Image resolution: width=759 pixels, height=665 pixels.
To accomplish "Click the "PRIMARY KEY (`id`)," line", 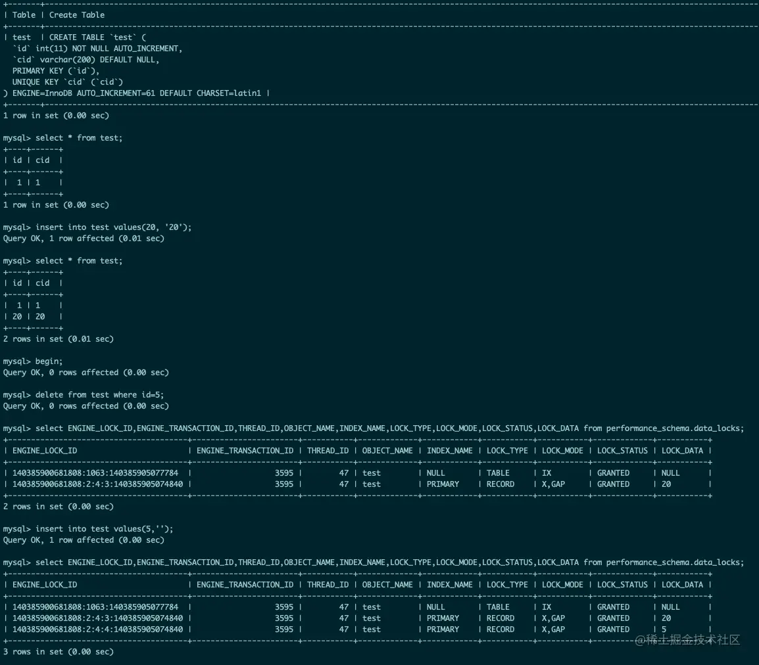I will click(56, 70).
